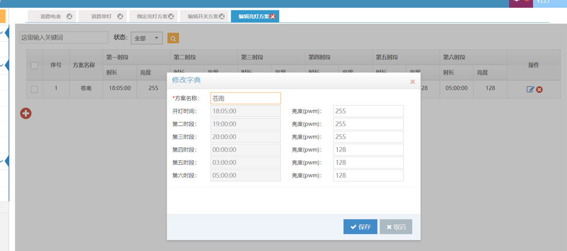Click the 取消 cancel button
Viewport: 567px width, 251px height.
(x=396, y=227)
